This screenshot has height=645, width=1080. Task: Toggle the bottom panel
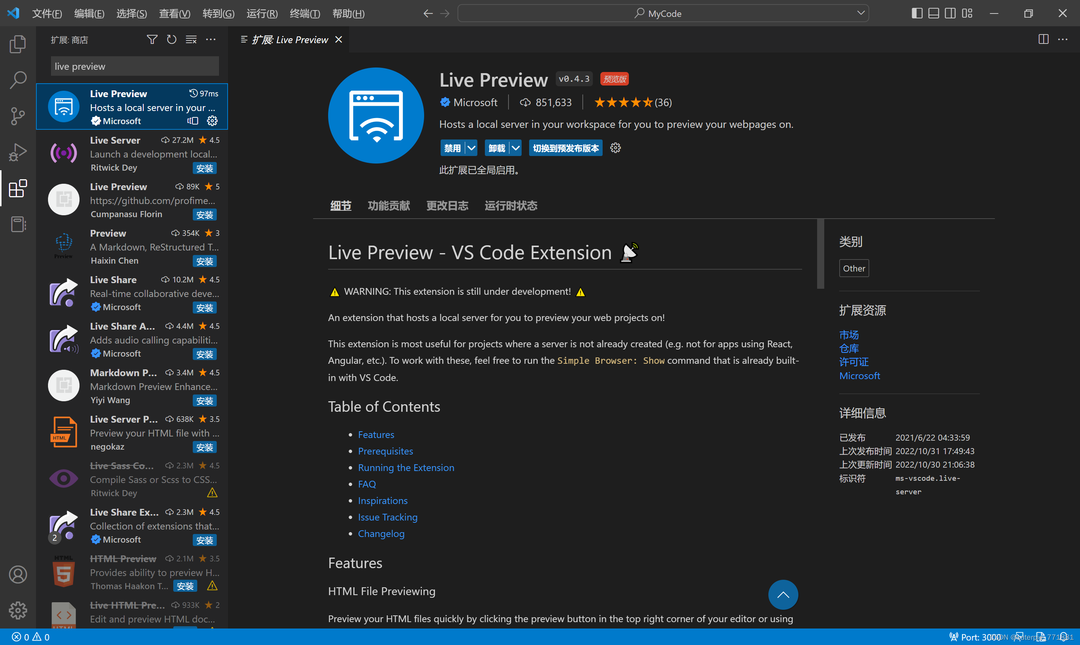tap(933, 13)
